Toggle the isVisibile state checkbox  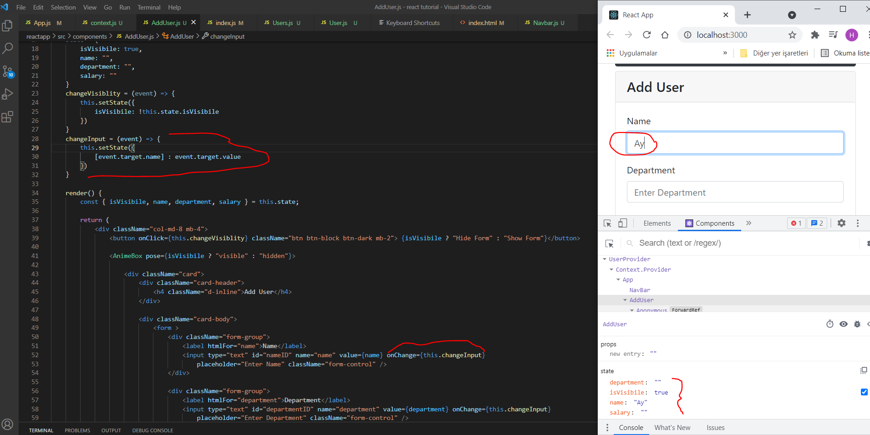coord(864,392)
